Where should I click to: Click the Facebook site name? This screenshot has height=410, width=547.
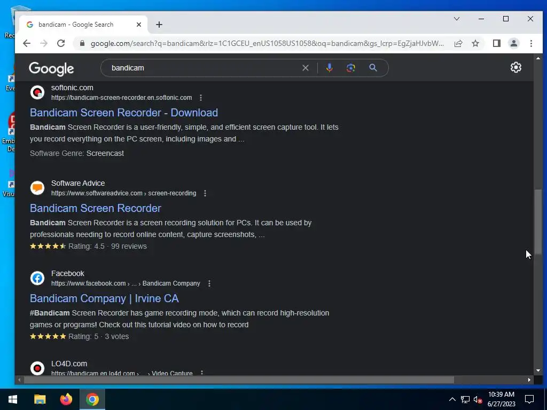[x=68, y=273]
